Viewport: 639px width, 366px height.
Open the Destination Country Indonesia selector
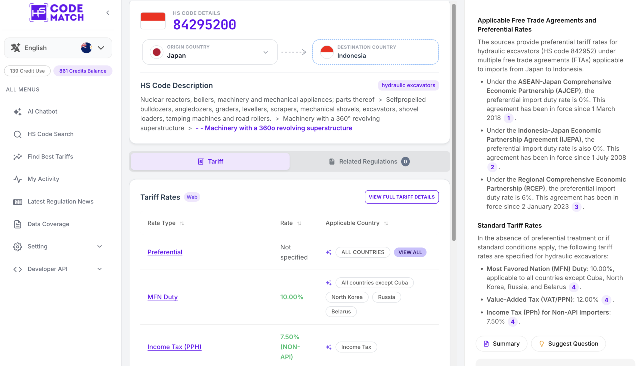[x=376, y=52]
